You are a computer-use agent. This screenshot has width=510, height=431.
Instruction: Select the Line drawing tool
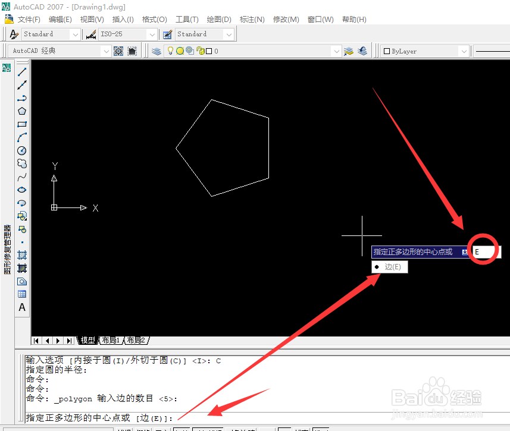[22, 72]
